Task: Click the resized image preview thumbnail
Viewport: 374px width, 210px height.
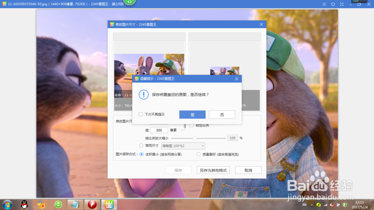Action: (224, 71)
